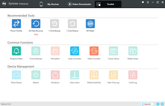Open the iTunes Library tool
The height and width of the screenshot is (106, 165).
pyautogui.click(x=113, y=51)
